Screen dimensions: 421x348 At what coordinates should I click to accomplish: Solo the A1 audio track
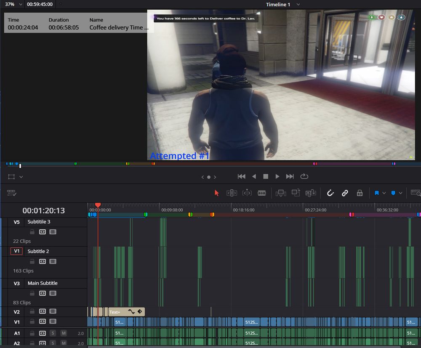click(x=53, y=333)
